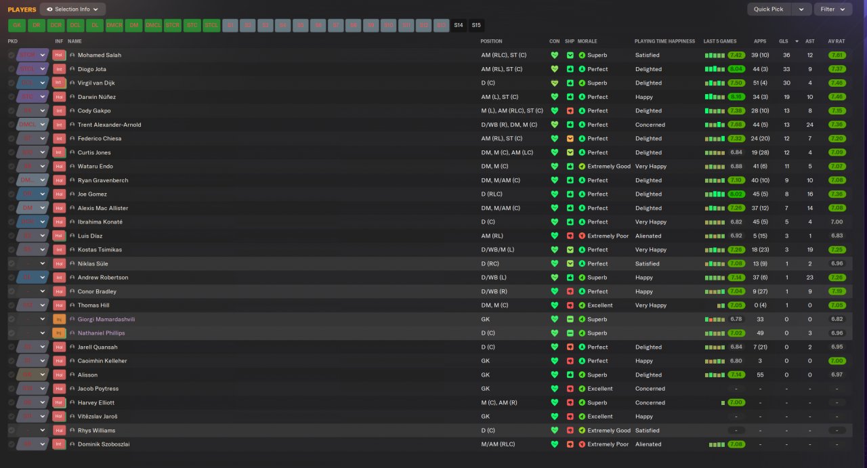Click Federico Chiesa's orange sharpness icon

coord(570,138)
